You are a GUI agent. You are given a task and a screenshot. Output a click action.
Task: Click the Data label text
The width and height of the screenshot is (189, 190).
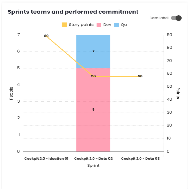coord(159,18)
